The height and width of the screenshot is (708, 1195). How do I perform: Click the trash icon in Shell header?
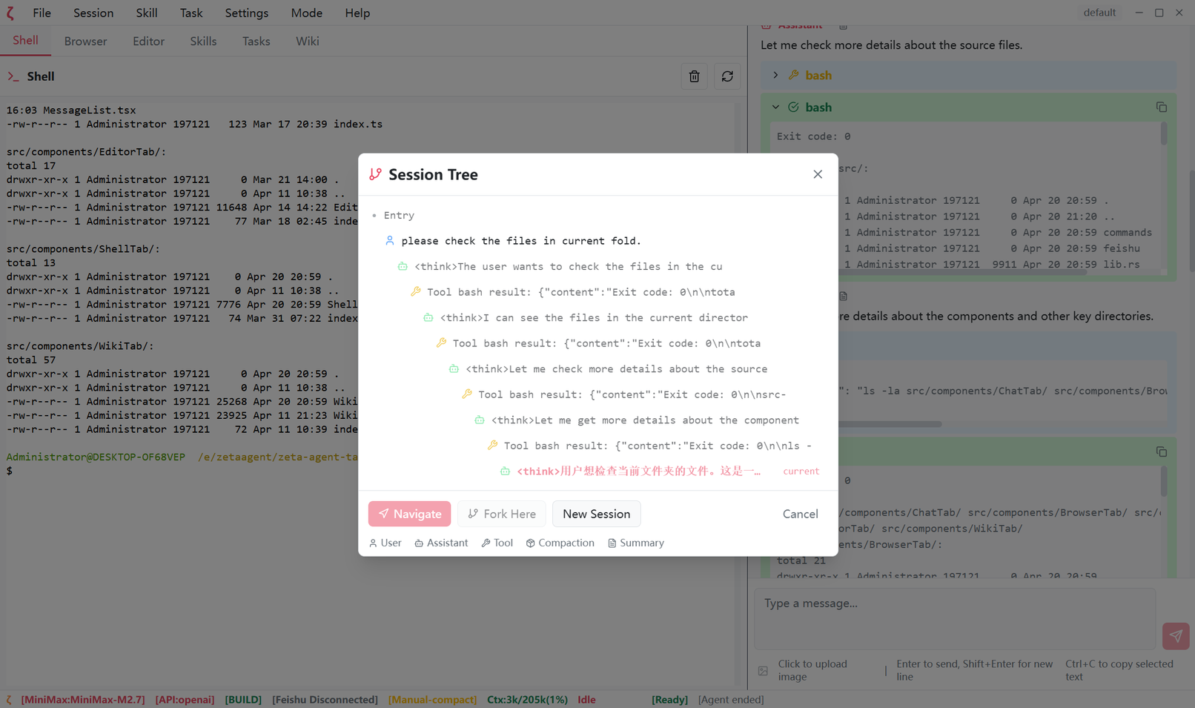click(694, 76)
